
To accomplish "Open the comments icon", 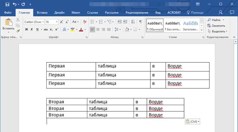I will (232, 12).
